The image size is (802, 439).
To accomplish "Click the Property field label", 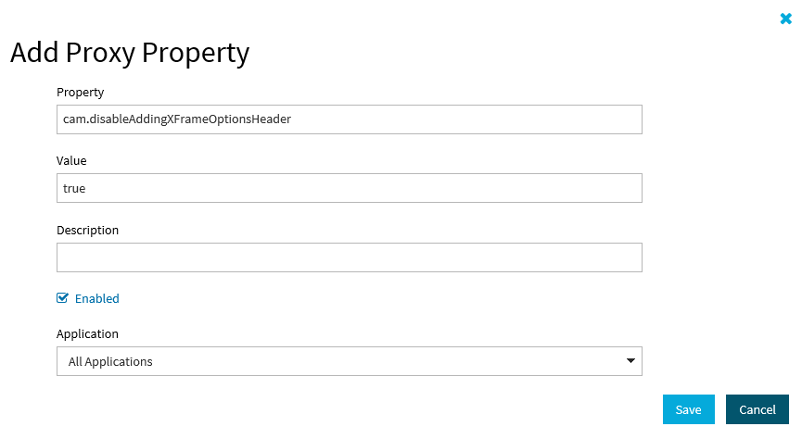I will (81, 92).
